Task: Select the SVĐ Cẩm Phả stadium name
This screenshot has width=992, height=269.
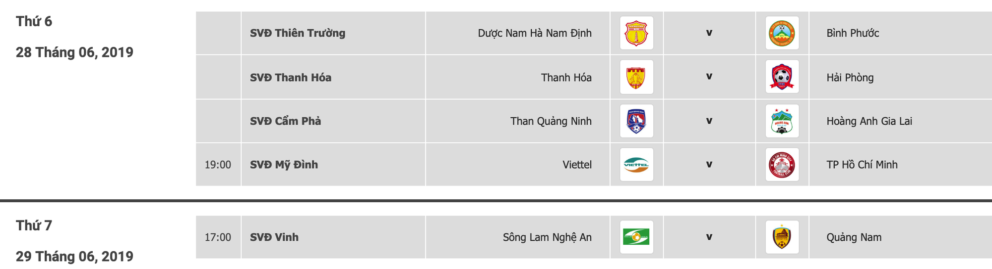Action: click(285, 121)
